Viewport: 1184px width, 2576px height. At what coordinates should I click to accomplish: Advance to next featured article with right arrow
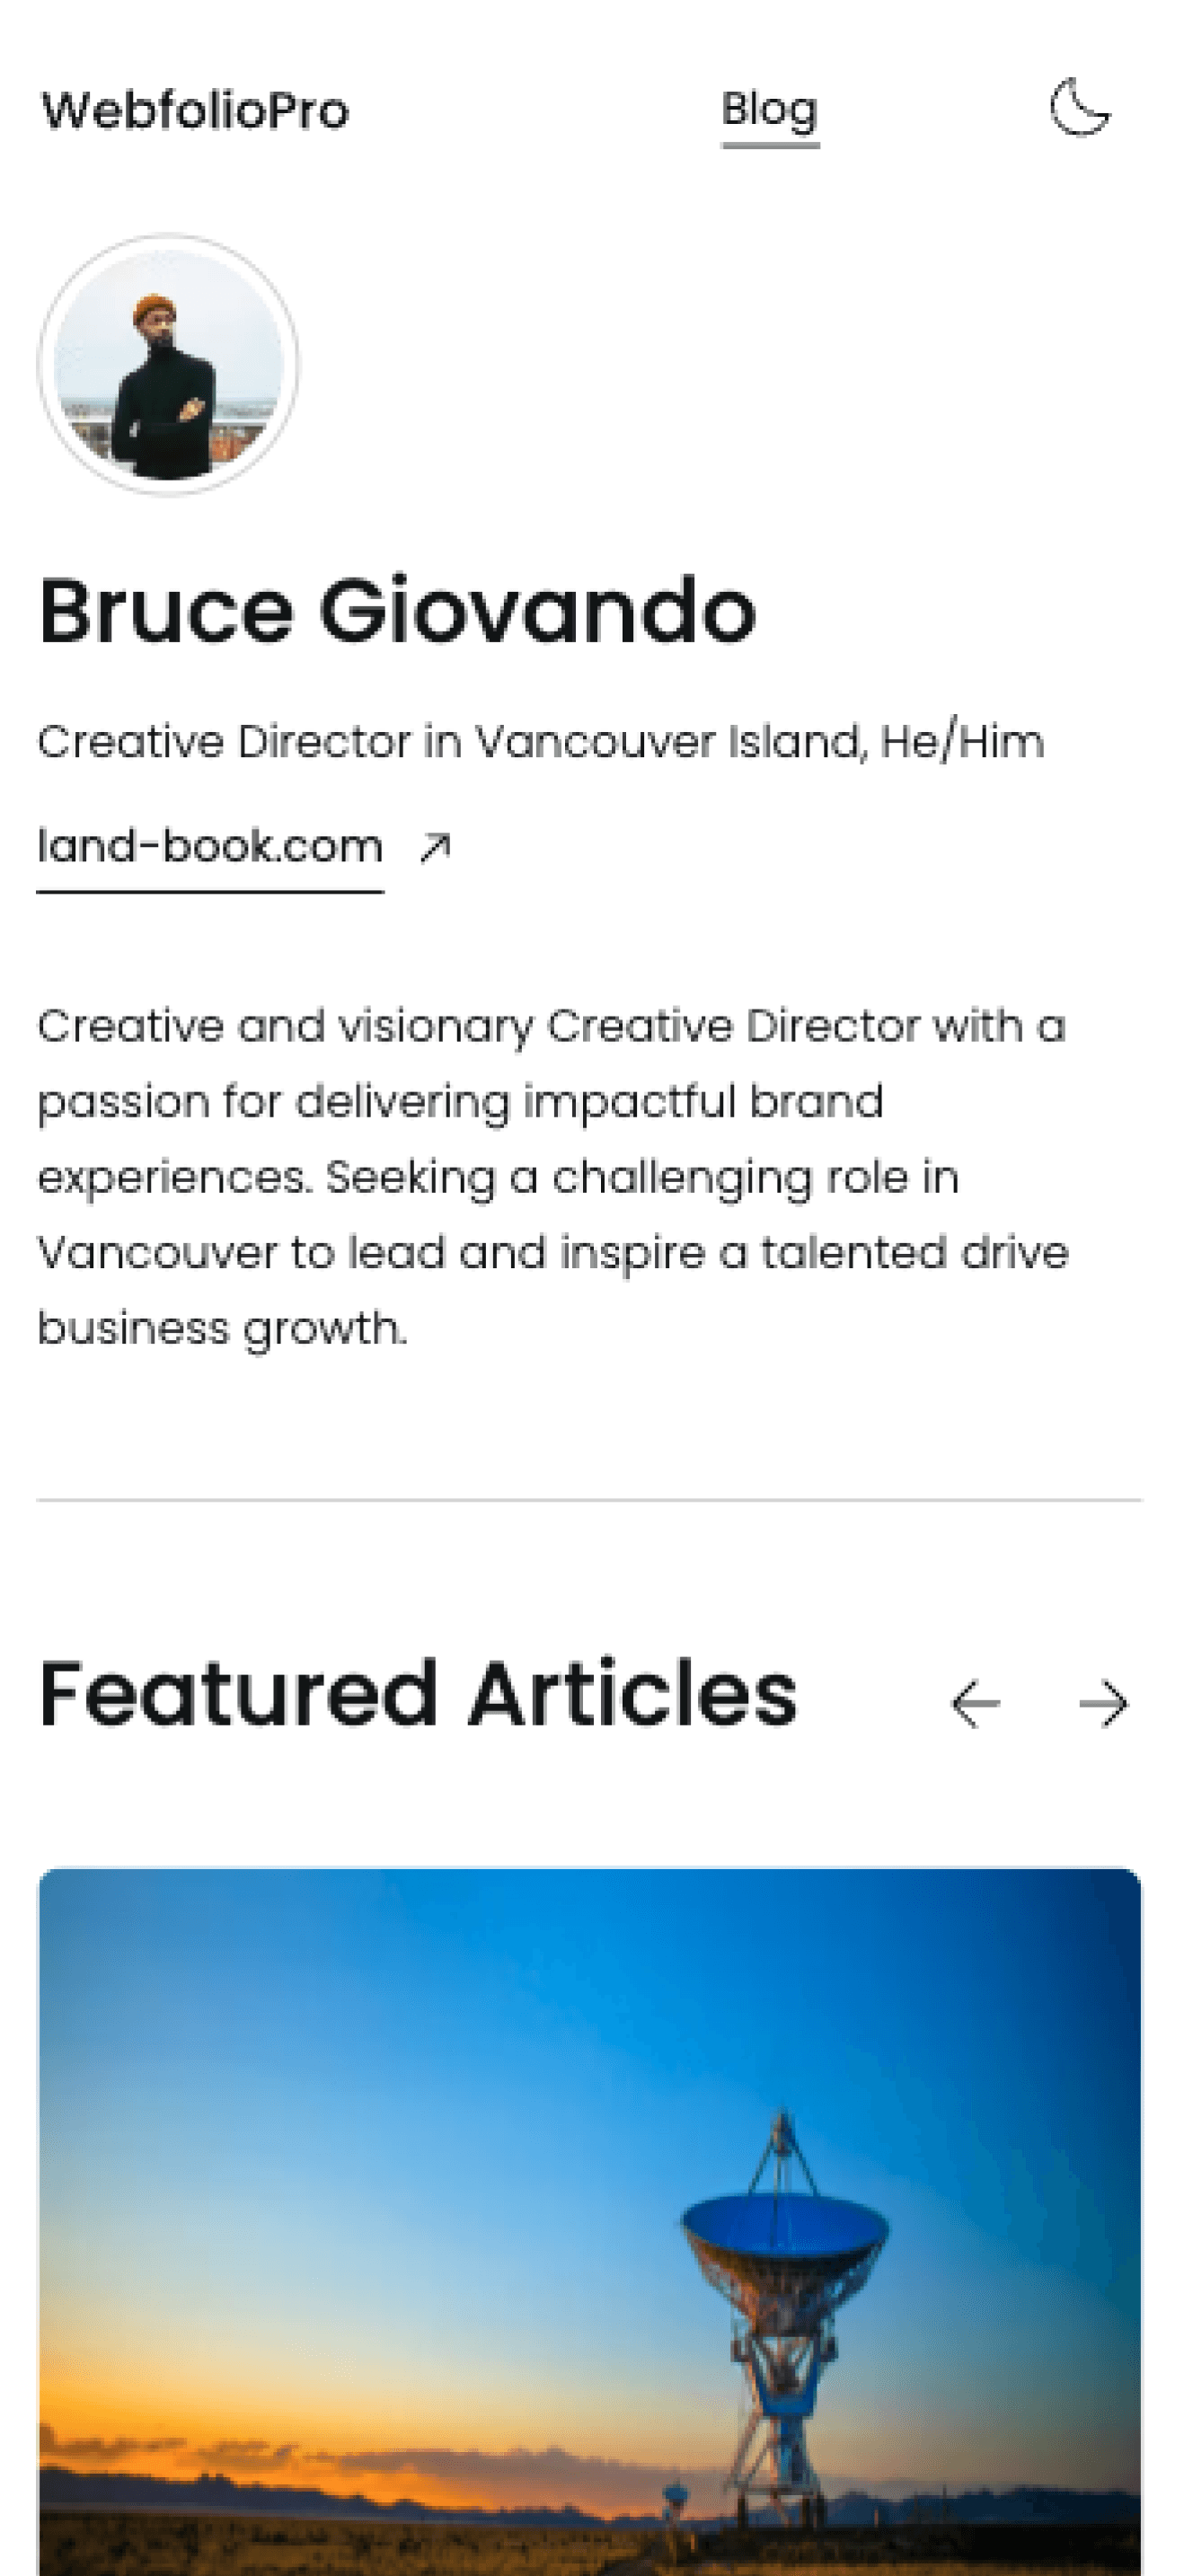pyautogui.click(x=1104, y=1703)
